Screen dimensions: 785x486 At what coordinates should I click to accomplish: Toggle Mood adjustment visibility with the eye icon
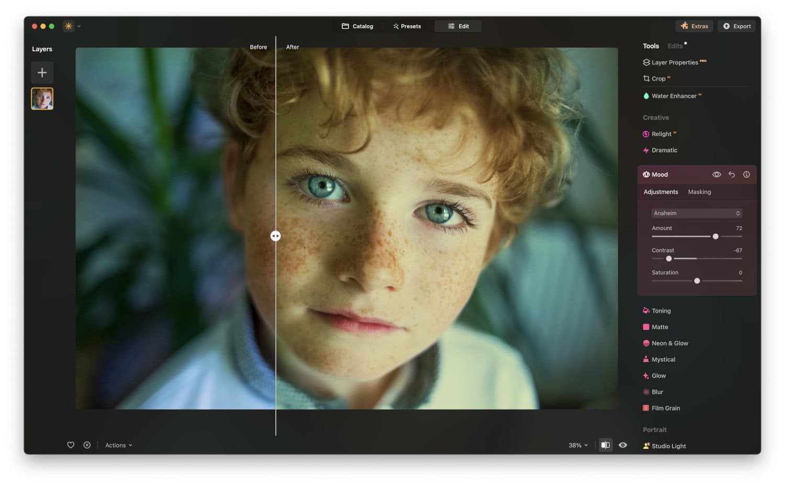(x=716, y=174)
